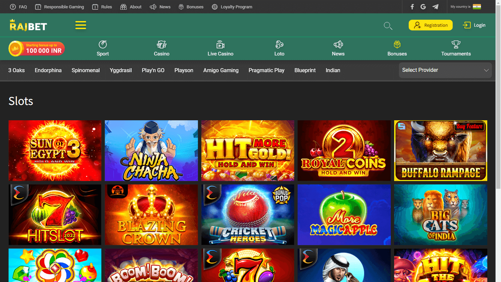This screenshot has height=282, width=501.
Task: Filter by Play'n GO provider
Action: click(x=153, y=70)
